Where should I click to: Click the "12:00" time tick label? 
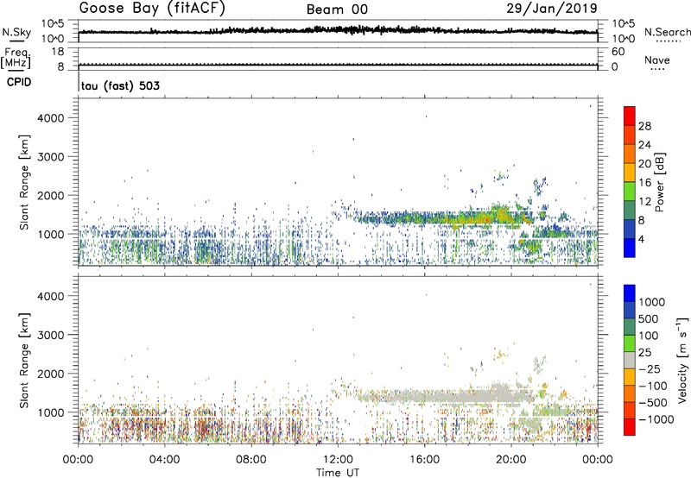(x=338, y=460)
